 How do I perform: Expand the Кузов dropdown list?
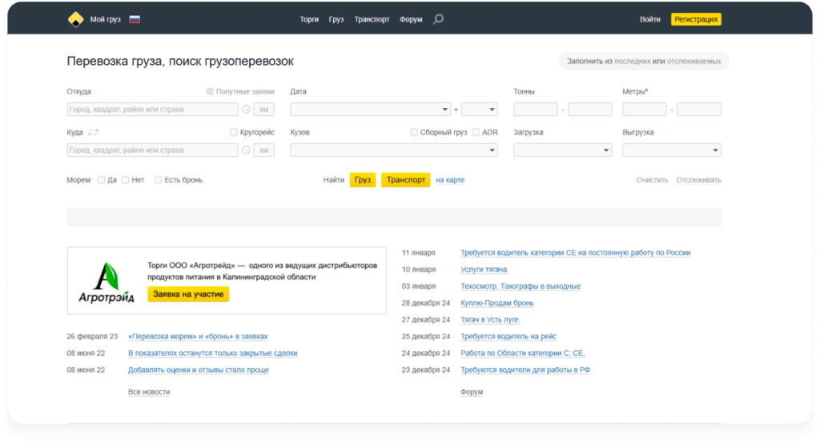tap(393, 150)
